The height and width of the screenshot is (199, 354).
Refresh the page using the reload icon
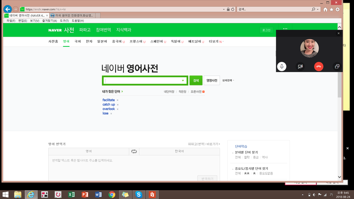233,9
